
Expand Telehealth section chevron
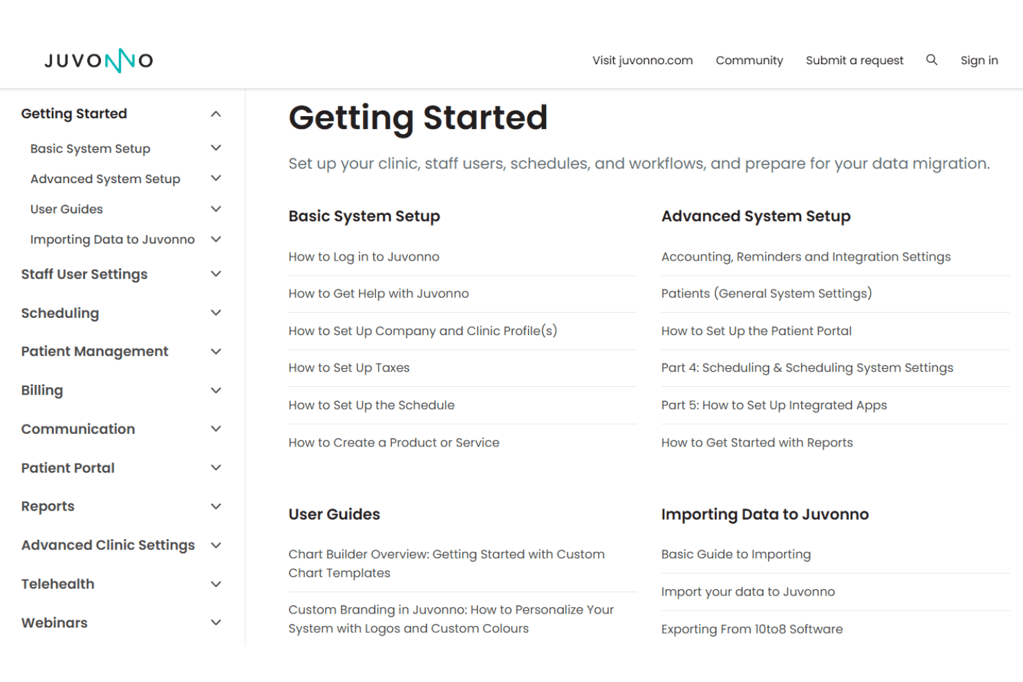point(216,584)
